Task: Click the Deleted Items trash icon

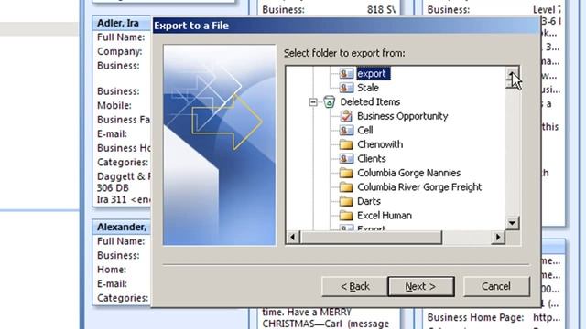Action: click(x=330, y=101)
